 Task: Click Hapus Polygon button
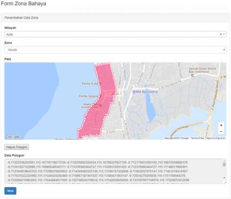(17, 147)
